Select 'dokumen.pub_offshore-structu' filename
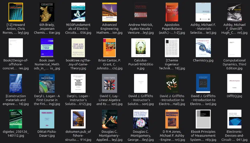Viewport: 250px width, 143px height. coord(78,136)
